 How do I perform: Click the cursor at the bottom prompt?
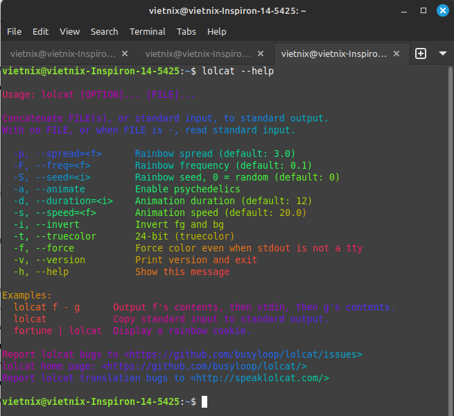click(204, 402)
